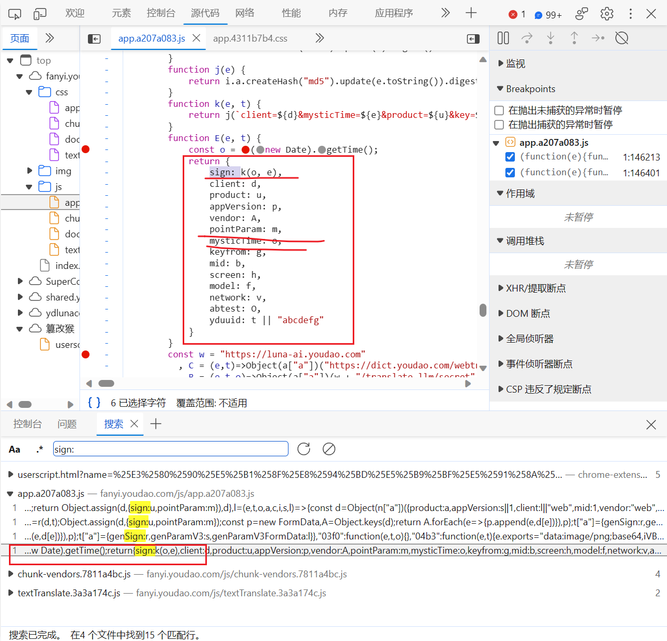Toggle match case Aa in search
Screen dimensions: 667x641
[x=15, y=449]
